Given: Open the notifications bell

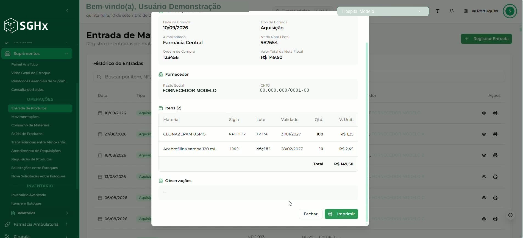Looking at the screenshot, I should point(452,11).
